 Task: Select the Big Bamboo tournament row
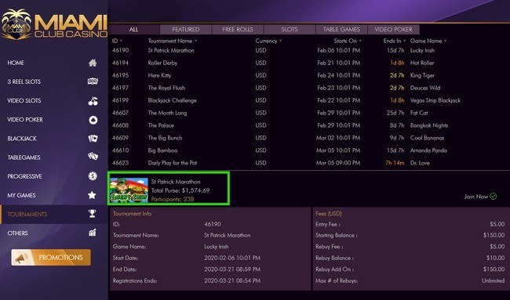coord(309,150)
